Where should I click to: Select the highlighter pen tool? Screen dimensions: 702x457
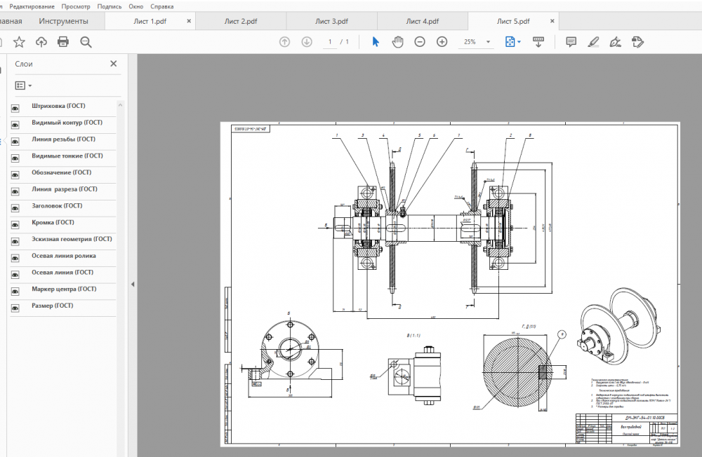click(x=593, y=42)
